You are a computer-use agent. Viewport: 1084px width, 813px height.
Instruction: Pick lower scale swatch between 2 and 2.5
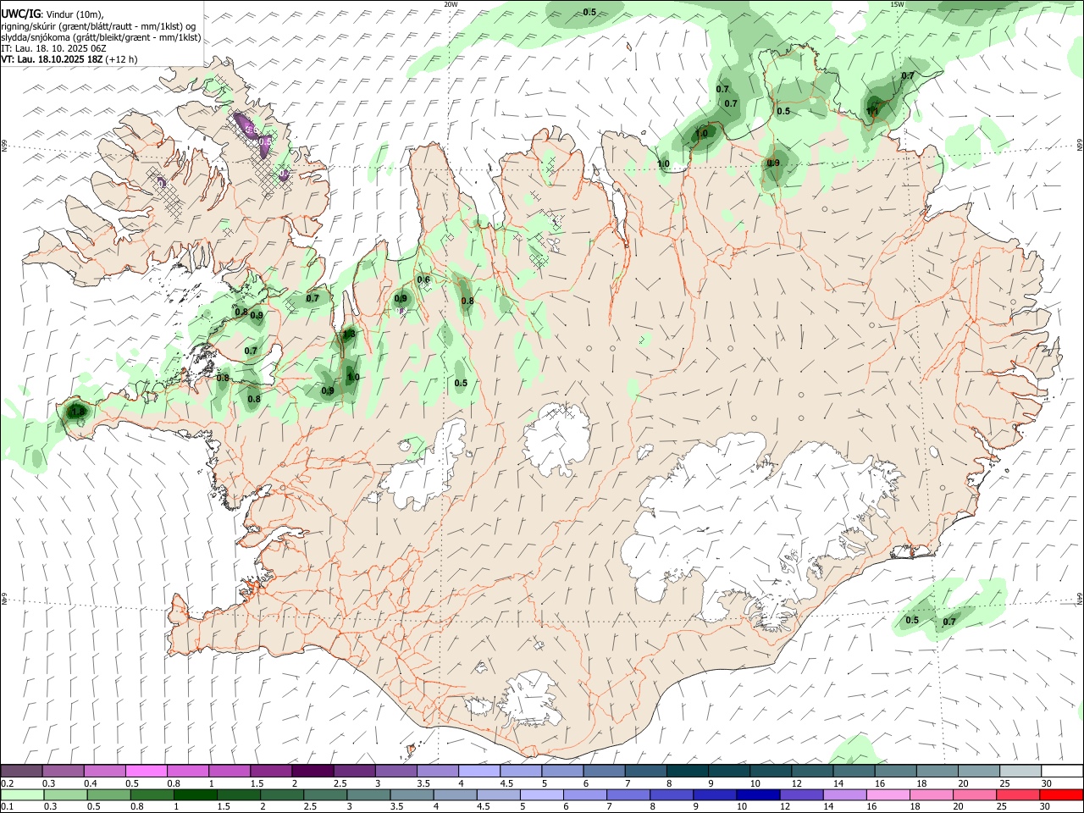pos(282,795)
